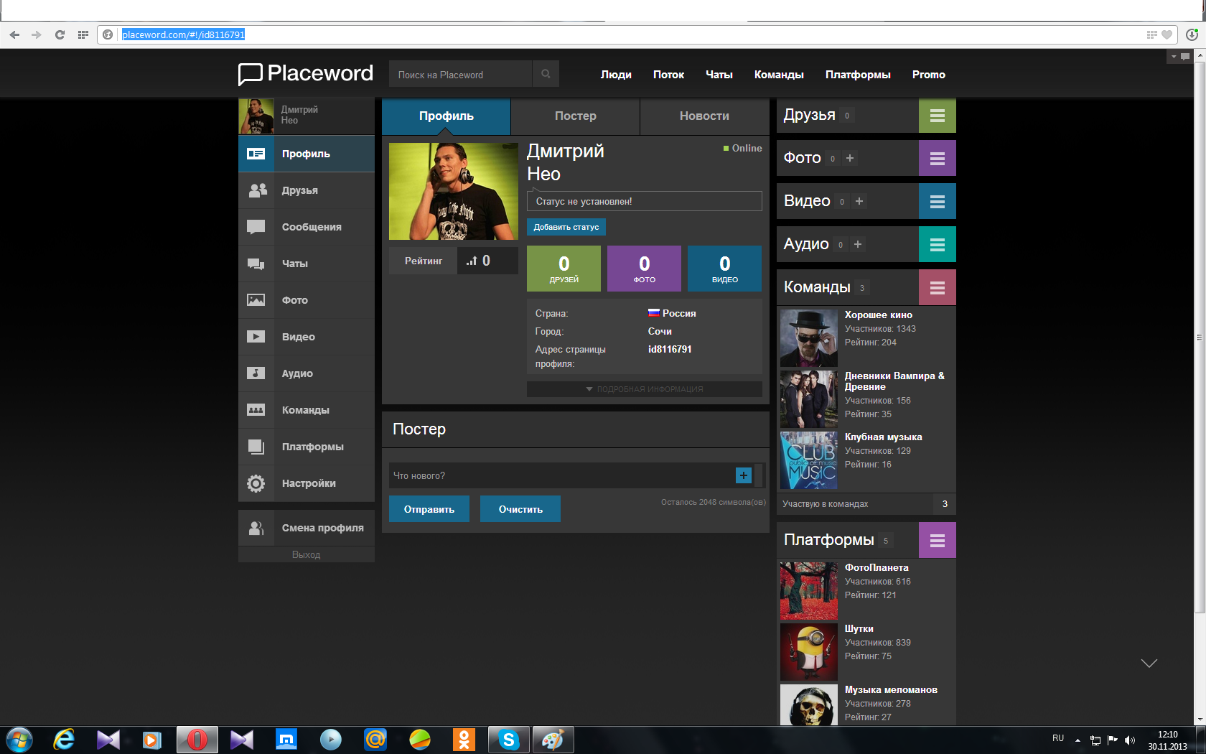Image resolution: width=1206 pixels, height=754 pixels.
Task: Switch to the Новости tab
Action: (704, 116)
